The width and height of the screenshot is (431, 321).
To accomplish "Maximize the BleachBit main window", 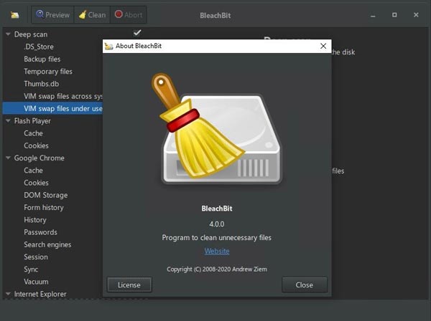I will point(394,15).
